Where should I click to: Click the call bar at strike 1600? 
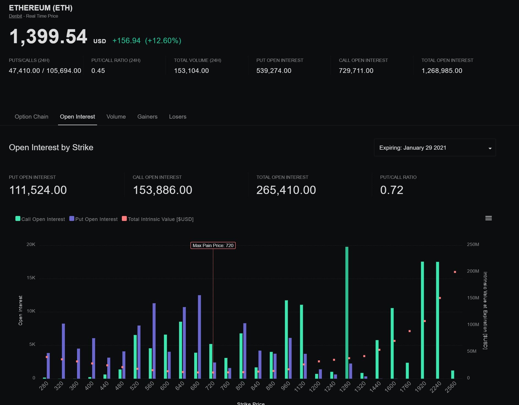(392, 343)
